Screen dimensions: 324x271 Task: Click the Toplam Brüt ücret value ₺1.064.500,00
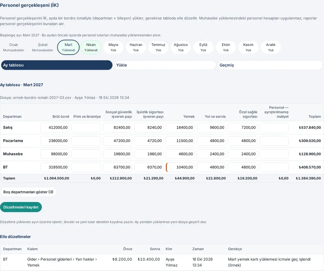coord(57,178)
